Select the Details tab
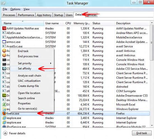The width and height of the screenshot is (154, 139). coord(79,15)
